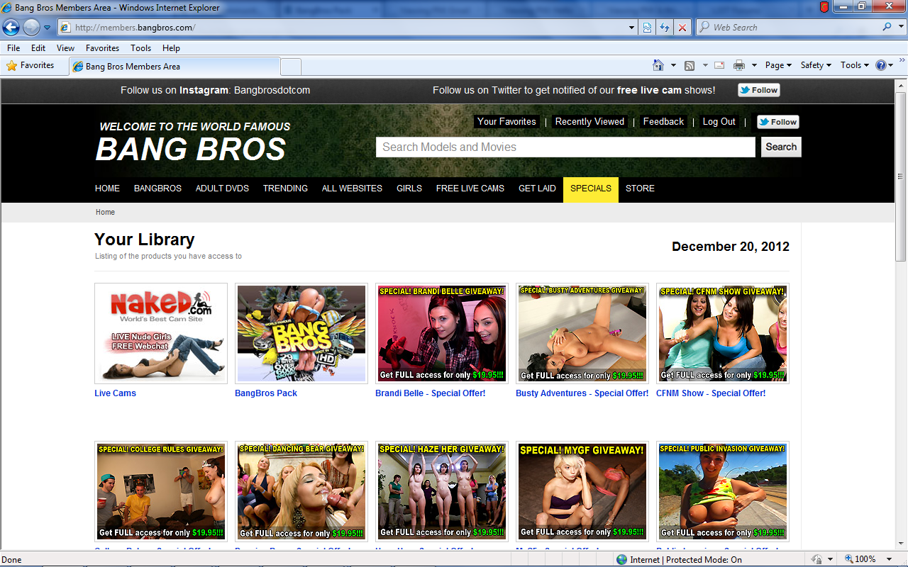Viewport: 908px width, 567px height.
Task: Open the Feedback link
Action: (x=663, y=122)
